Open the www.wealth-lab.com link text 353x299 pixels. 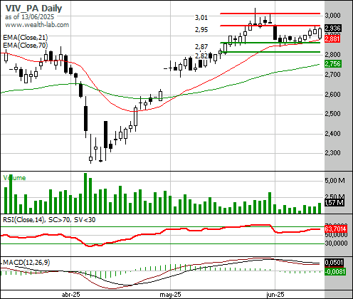(x=37, y=25)
